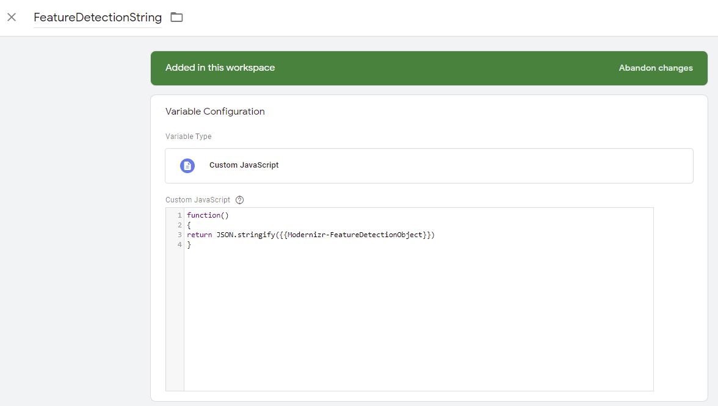Click the Custom JavaScript field label
This screenshot has width=718, height=406.
coord(197,199)
